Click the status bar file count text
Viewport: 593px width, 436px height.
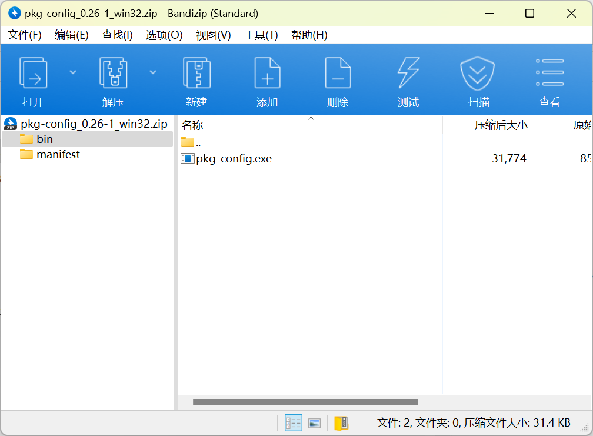coord(474,423)
